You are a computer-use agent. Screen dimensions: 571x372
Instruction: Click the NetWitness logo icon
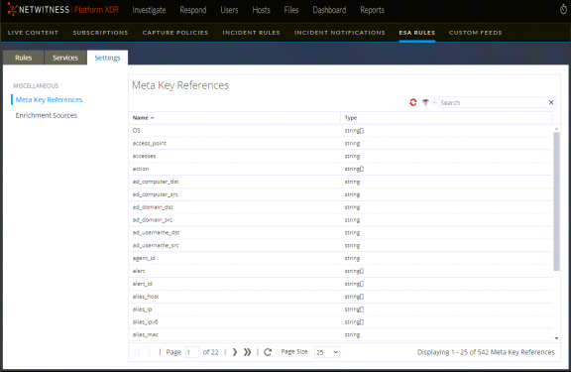coord(12,10)
